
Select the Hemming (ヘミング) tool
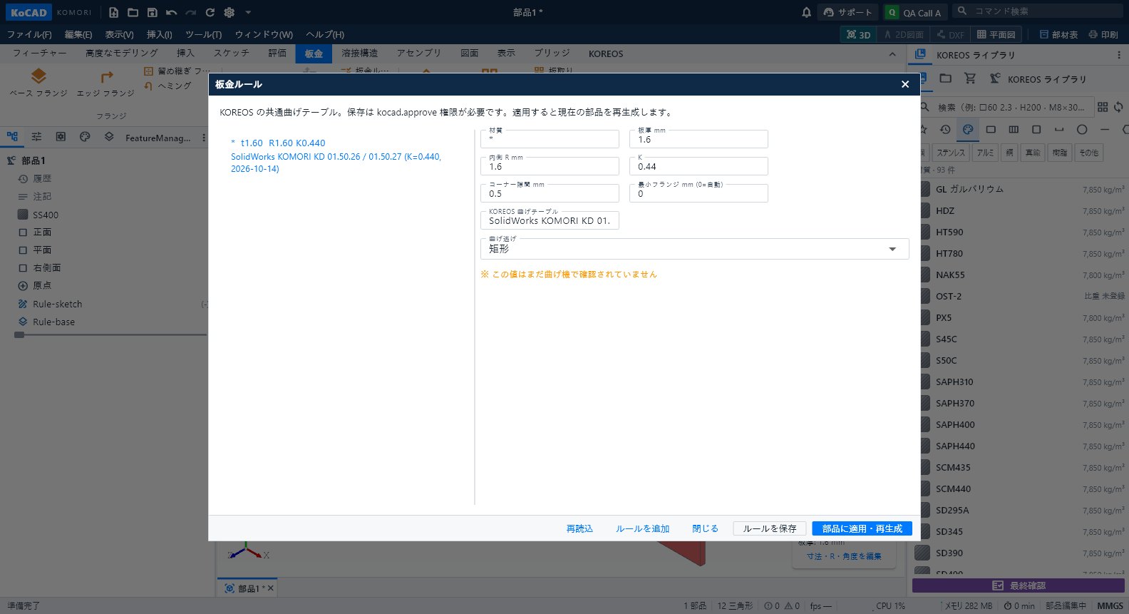(168, 86)
